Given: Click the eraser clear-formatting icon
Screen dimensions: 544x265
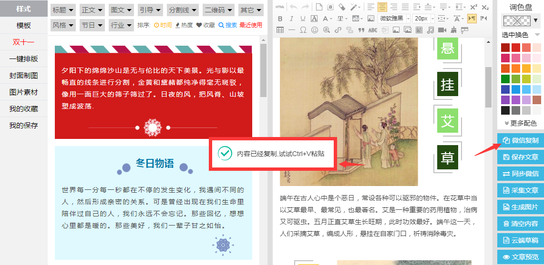Looking at the screenshot, I should coord(342,7).
